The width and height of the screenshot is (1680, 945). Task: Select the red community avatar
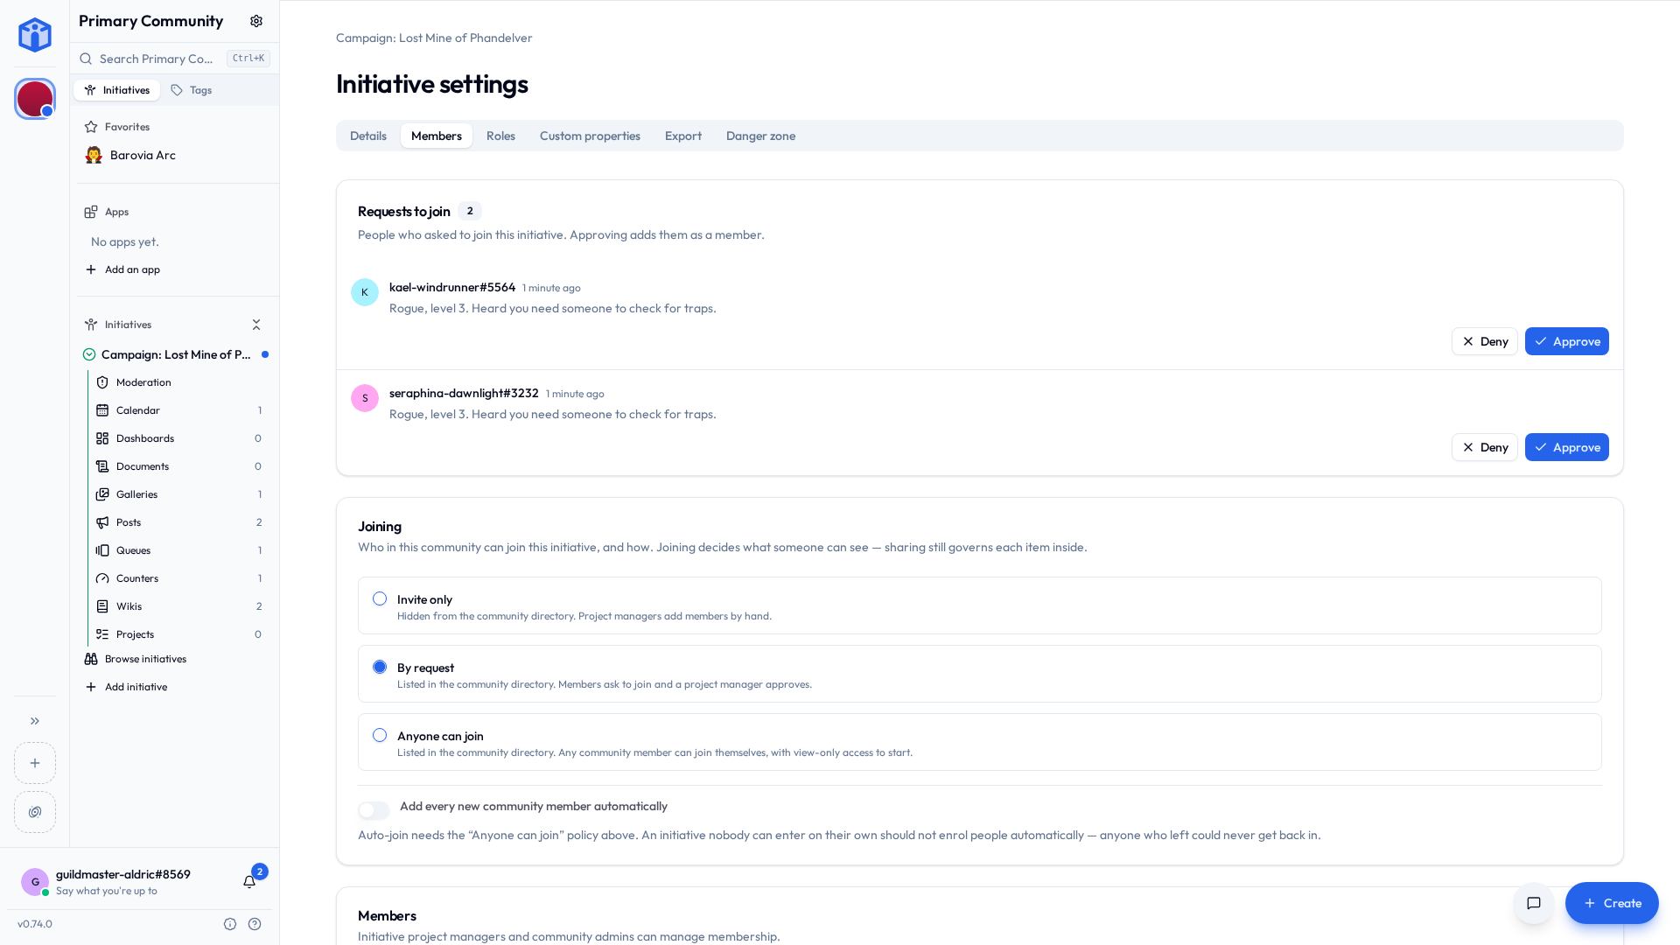(x=35, y=99)
